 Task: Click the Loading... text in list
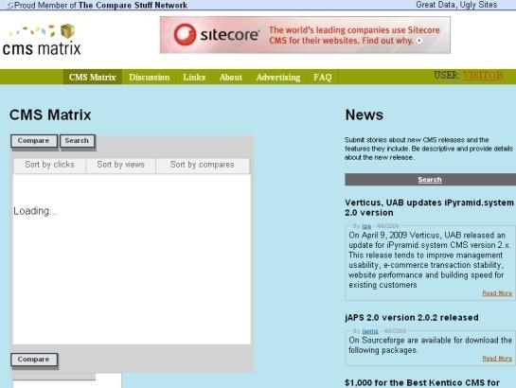34,211
